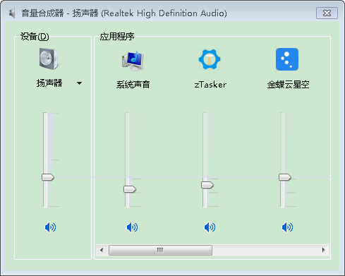This screenshot has height=276, width=345.
Task: Mute the 金蝶云星空 application
Action: (x=287, y=227)
